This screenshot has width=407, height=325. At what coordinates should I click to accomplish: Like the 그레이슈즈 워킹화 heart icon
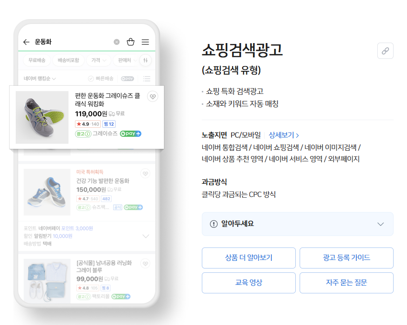pyautogui.click(x=152, y=97)
